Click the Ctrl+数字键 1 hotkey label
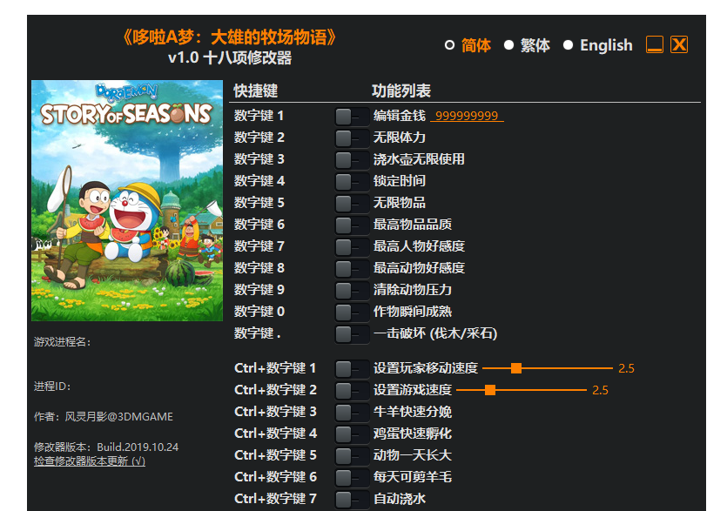Screen dimensions: 727x511 [275, 368]
